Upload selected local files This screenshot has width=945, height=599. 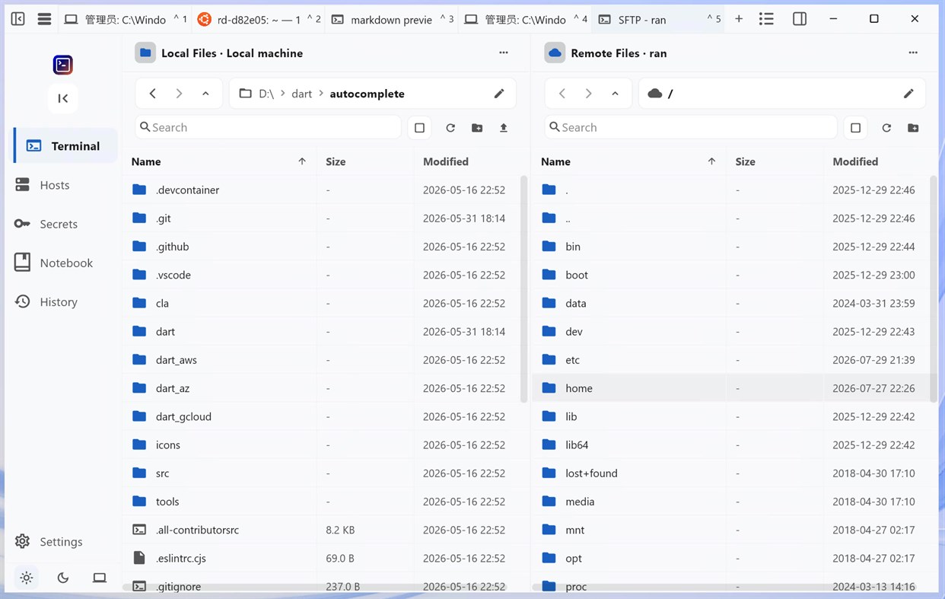pos(504,128)
